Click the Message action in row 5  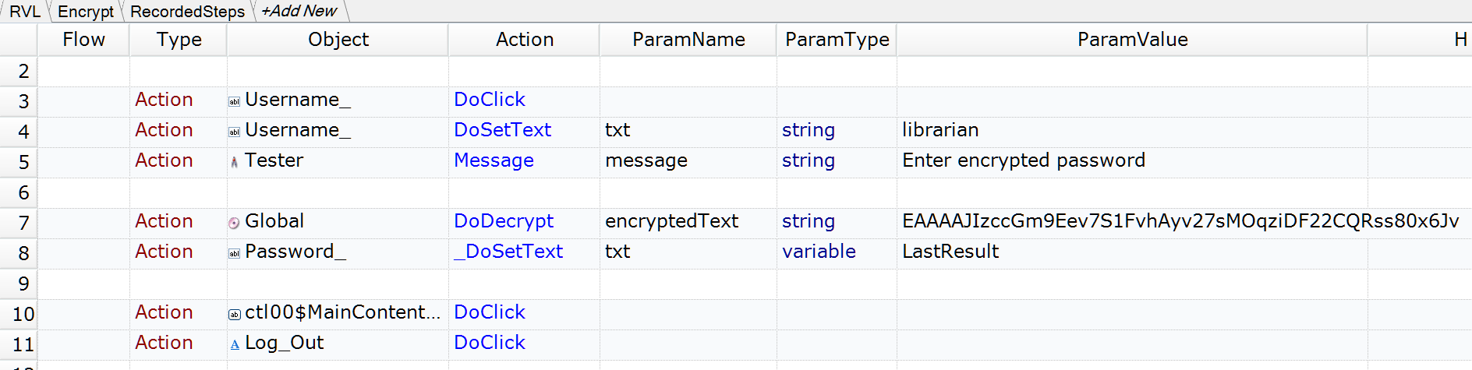(x=494, y=160)
